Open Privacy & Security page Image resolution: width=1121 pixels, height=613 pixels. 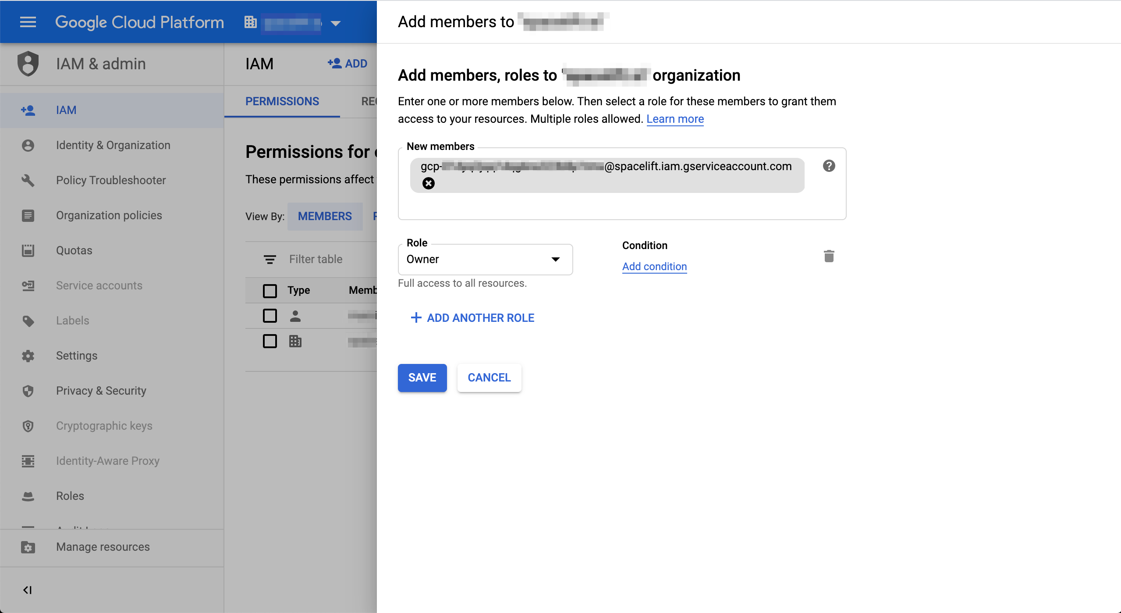(x=101, y=391)
